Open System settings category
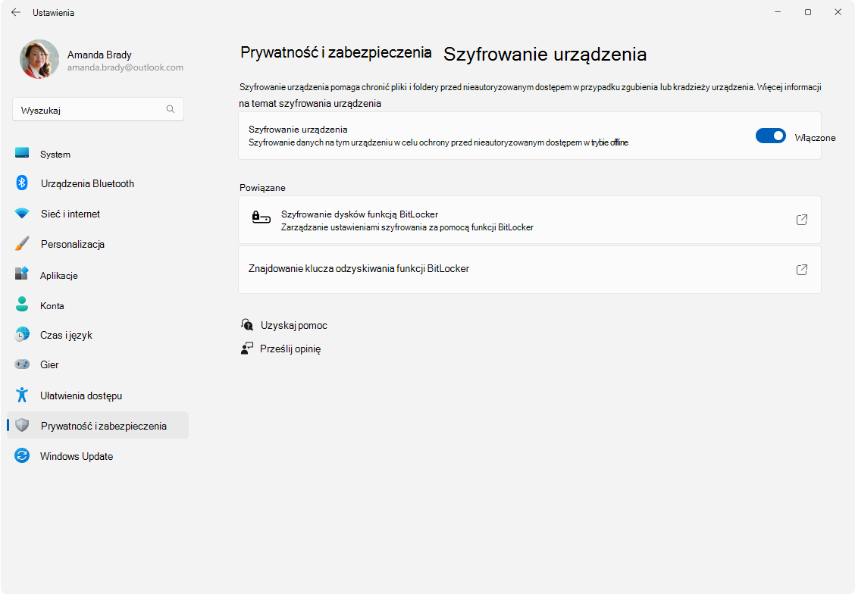Image resolution: width=855 pixels, height=594 pixels. coord(55,154)
